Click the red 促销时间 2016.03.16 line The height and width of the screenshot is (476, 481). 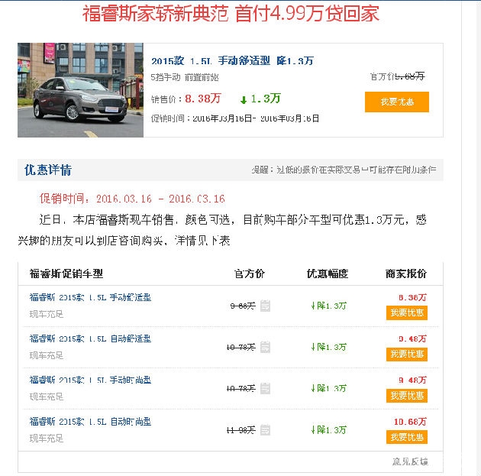pyautogui.click(x=132, y=199)
